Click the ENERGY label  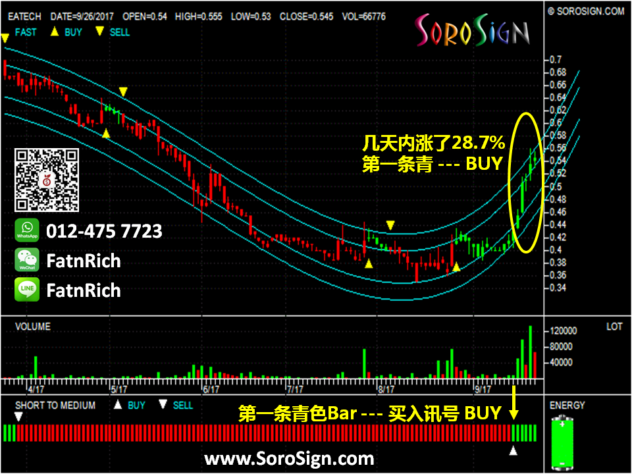tap(567, 405)
